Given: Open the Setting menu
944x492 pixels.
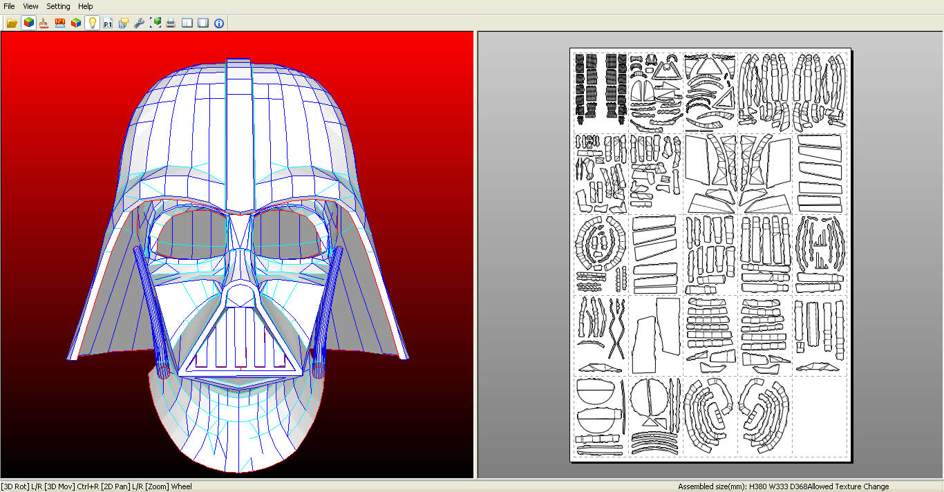Looking at the screenshot, I should click(58, 6).
